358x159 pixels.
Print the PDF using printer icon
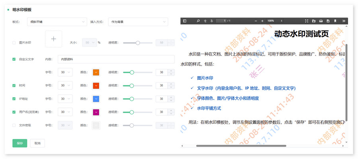[321, 21]
